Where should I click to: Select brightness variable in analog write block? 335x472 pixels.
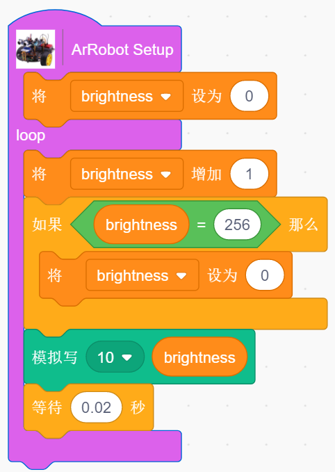click(199, 357)
